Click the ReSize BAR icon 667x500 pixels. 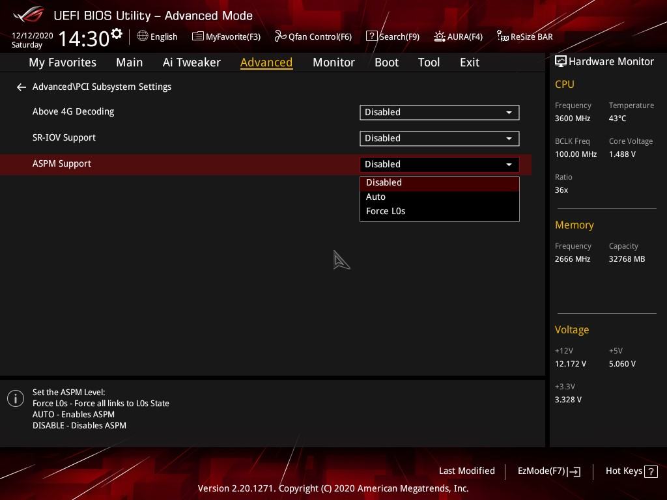(502, 36)
